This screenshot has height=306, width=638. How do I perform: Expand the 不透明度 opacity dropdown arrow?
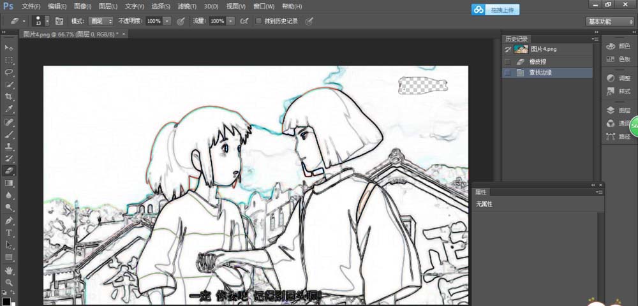167,21
